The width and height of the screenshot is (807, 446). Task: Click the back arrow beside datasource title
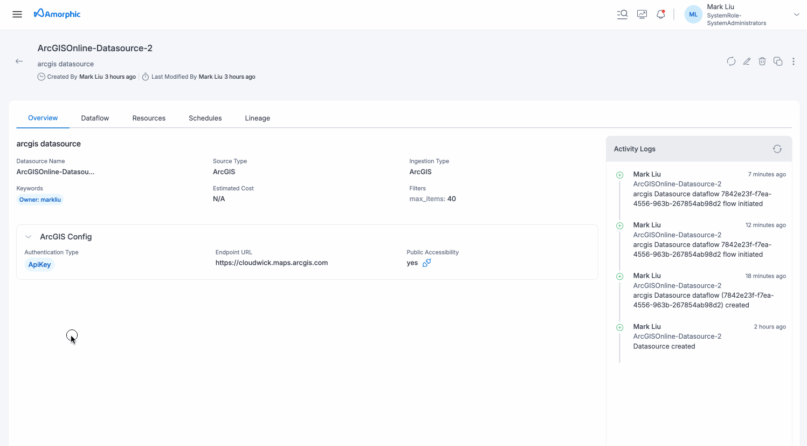click(x=19, y=61)
